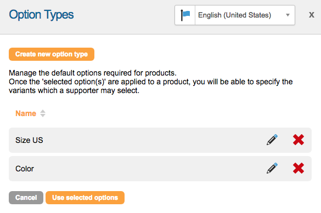321x213 pixels.
Task: Edit the Color option with pencil
Action: click(x=272, y=168)
